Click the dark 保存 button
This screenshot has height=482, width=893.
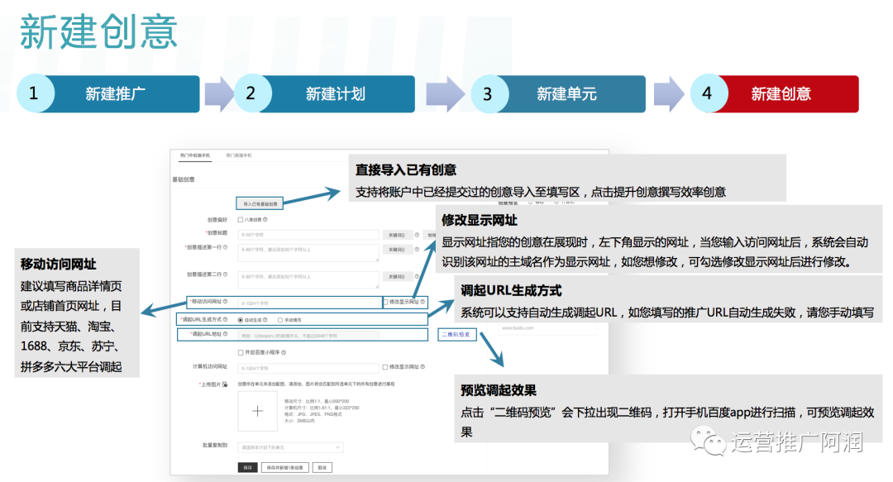[x=247, y=467]
